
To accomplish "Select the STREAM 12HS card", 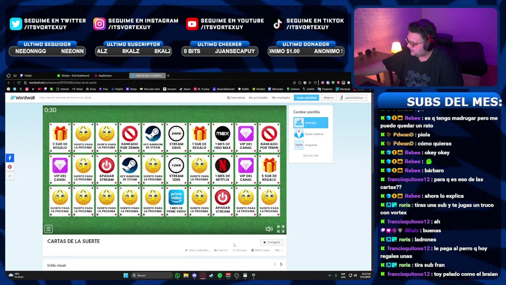I will coord(176,169).
